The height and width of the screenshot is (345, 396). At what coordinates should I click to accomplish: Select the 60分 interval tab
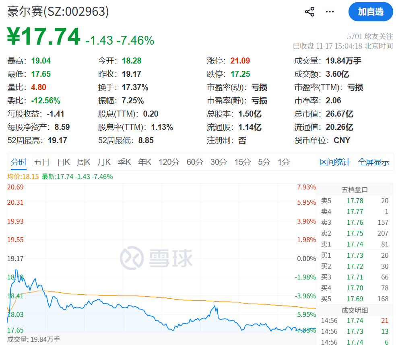tap(194, 161)
